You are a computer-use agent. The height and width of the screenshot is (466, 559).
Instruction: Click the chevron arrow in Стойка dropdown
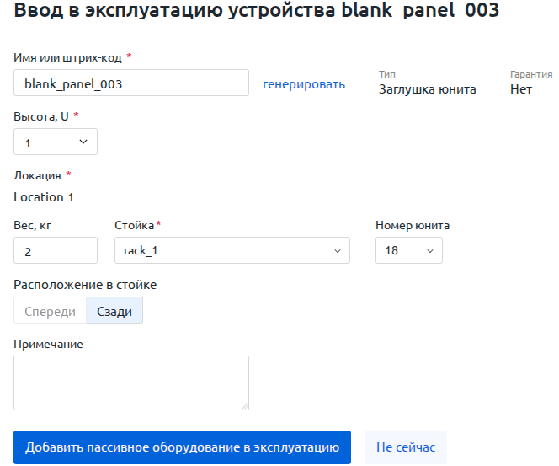(x=338, y=251)
